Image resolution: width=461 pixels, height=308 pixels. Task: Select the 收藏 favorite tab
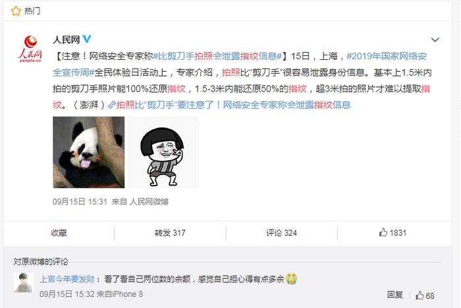point(59,233)
